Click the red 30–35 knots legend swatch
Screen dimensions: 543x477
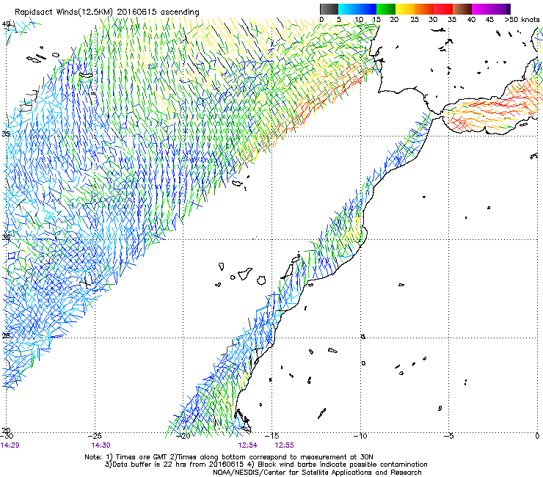click(443, 9)
